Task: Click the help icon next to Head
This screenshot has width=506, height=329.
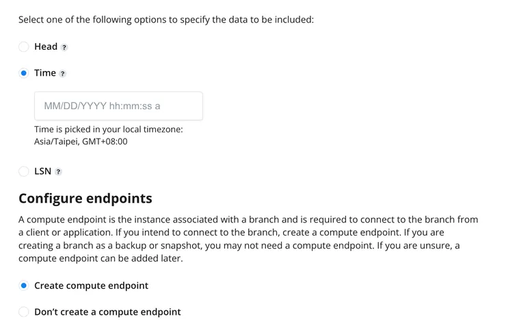Action: point(64,48)
